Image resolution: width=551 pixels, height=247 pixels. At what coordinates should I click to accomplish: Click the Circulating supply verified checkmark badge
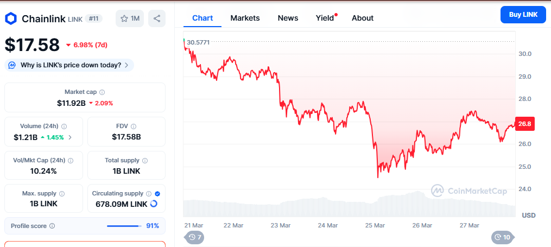click(x=157, y=194)
